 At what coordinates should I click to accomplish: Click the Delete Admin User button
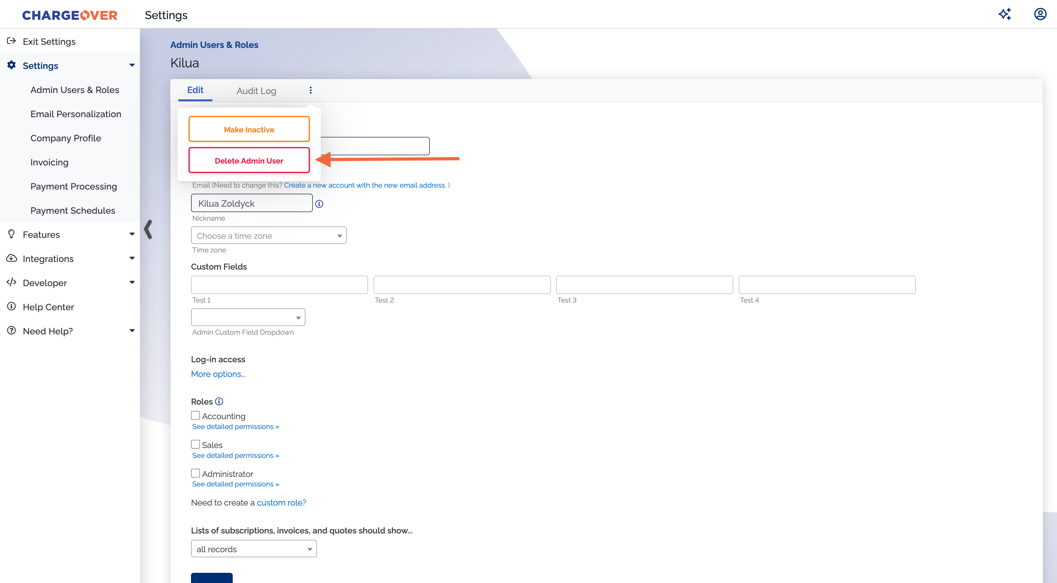[x=249, y=161]
